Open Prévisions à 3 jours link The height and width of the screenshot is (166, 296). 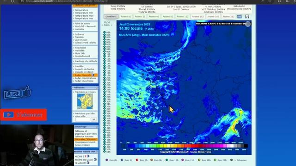coord(85,92)
